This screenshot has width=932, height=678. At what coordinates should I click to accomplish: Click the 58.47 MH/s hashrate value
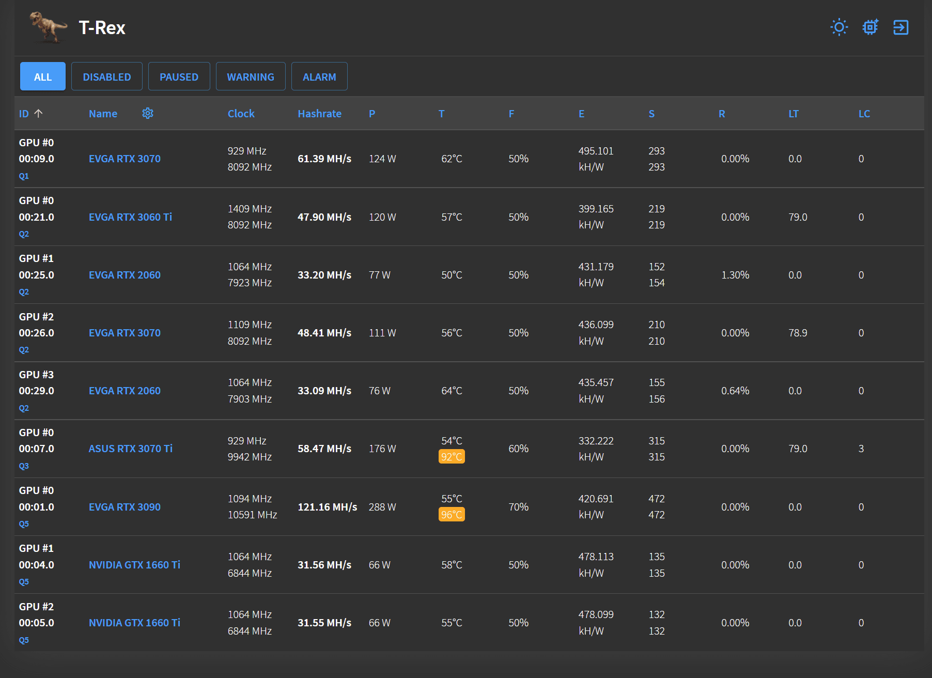tap(324, 449)
